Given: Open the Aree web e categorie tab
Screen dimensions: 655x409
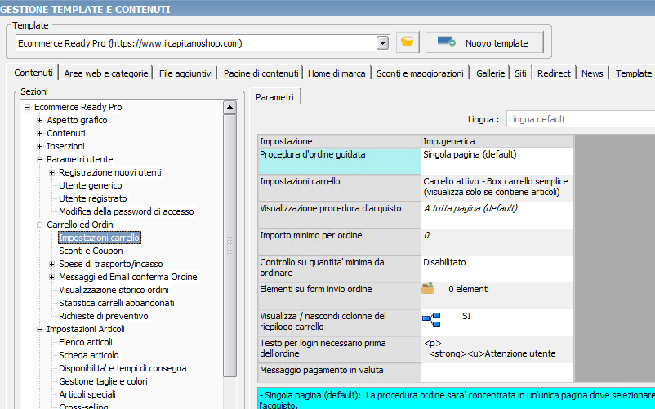Looking at the screenshot, I should (x=106, y=73).
